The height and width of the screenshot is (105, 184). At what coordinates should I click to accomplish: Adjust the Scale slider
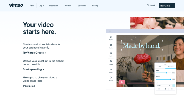pyautogui.click(x=163, y=73)
